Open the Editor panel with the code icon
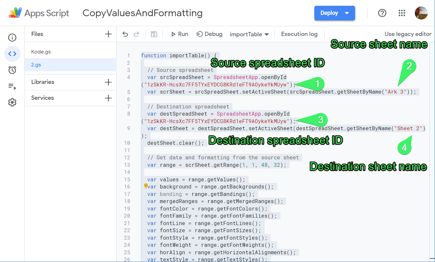 click(x=12, y=54)
